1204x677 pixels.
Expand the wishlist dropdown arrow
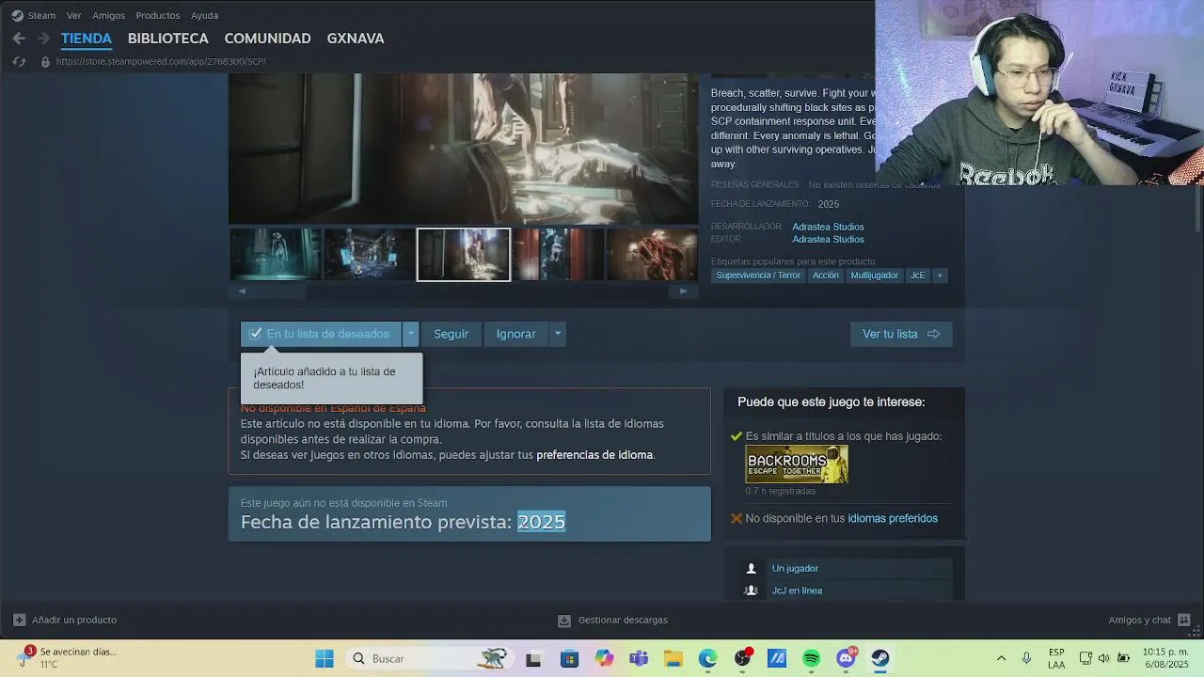pos(410,334)
